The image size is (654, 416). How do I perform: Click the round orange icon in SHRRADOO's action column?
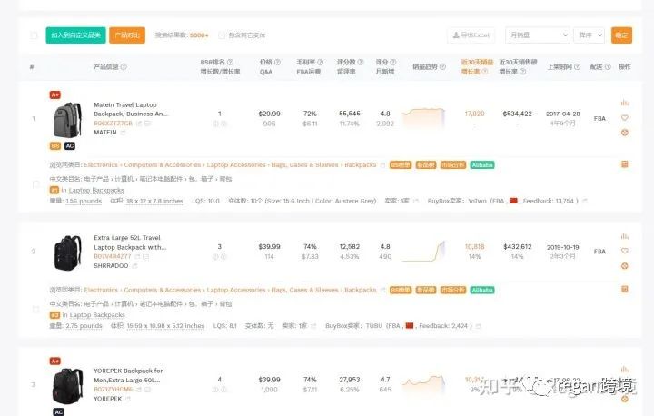tap(624, 266)
